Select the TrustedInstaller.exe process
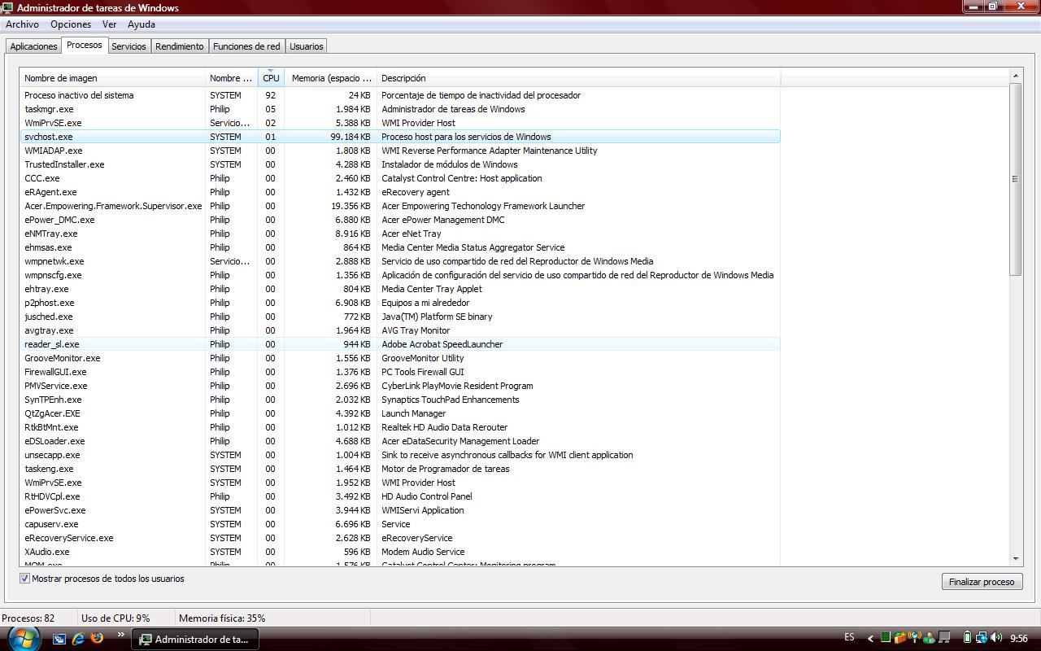This screenshot has width=1041, height=651. coord(399,164)
